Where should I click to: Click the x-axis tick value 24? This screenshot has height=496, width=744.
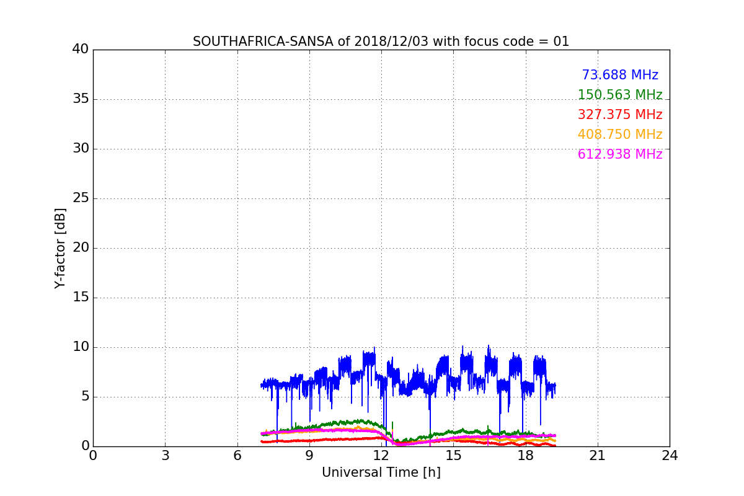click(x=670, y=456)
